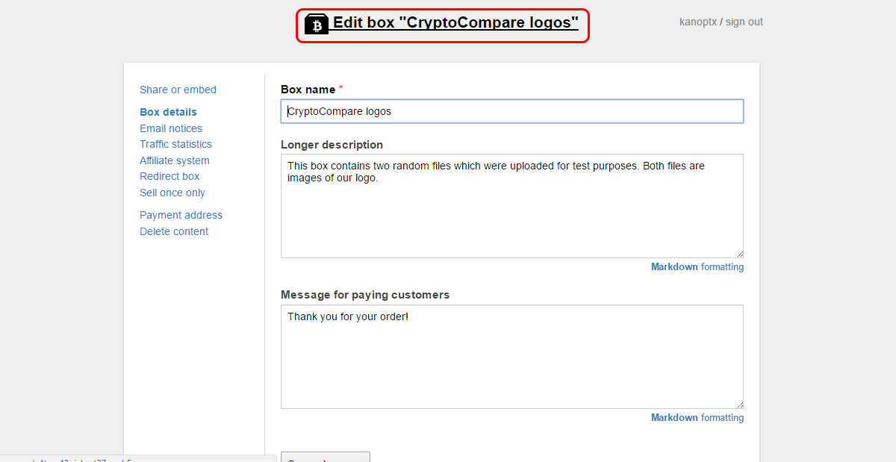Open Sell once only option

172,193
